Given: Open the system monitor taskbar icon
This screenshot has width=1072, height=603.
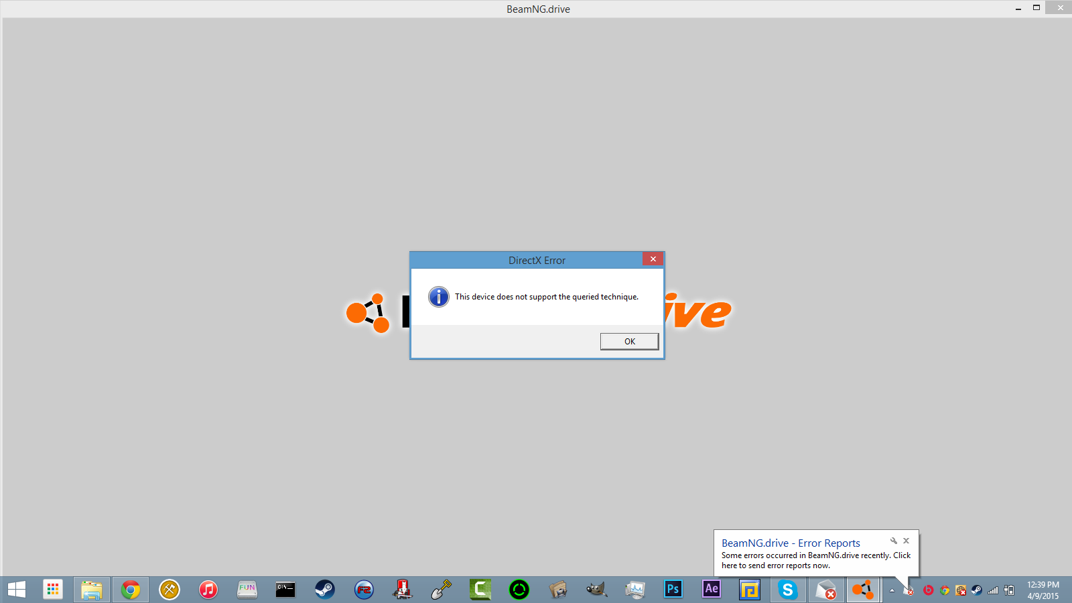Looking at the screenshot, I should pyautogui.click(x=635, y=590).
